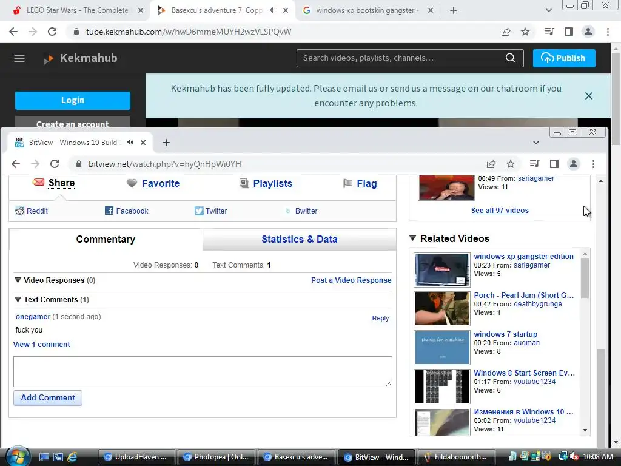Share video on Facebook
The width and height of the screenshot is (621, 466).
point(127,211)
